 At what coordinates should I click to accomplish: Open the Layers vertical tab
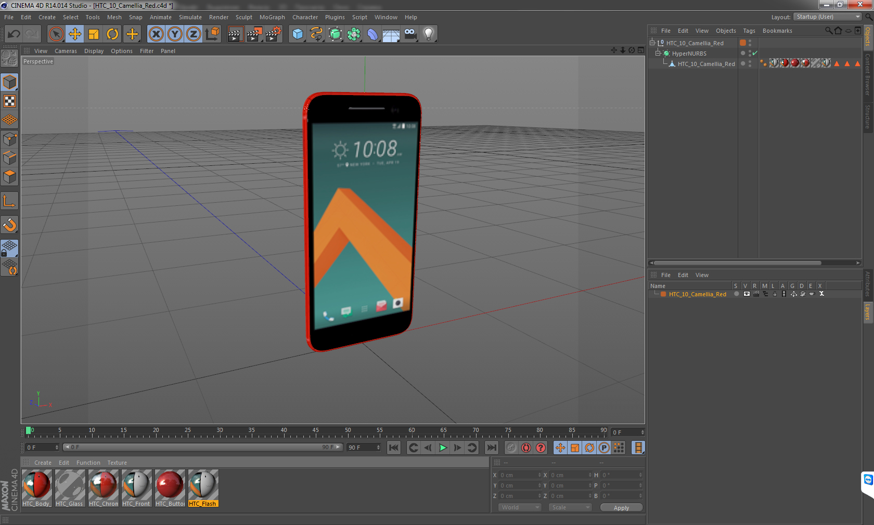coord(868,312)
